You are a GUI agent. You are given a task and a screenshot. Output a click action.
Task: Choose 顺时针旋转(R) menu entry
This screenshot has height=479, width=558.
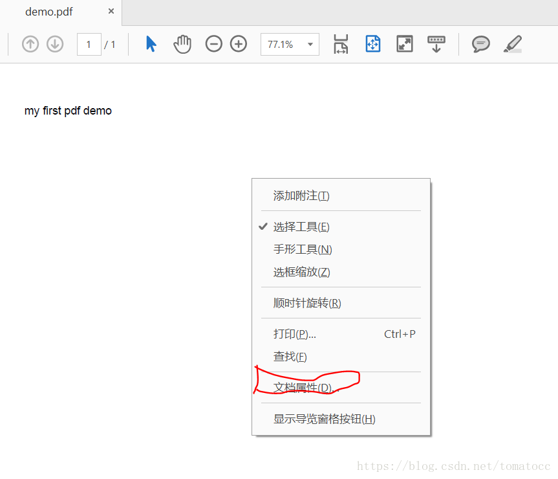[x=341, y=303]
